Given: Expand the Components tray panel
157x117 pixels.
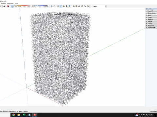Looking at the screenshot, I should [151, 13].
